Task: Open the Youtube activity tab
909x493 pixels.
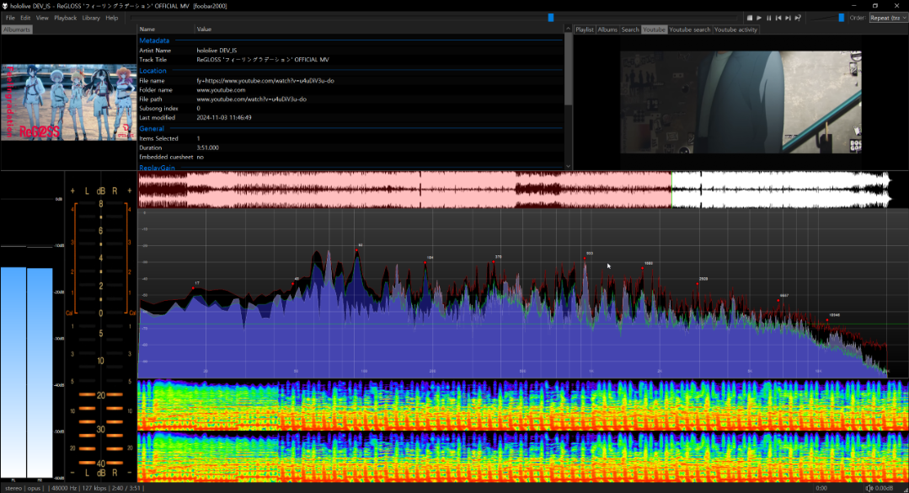Action: [x=735, y=29]
